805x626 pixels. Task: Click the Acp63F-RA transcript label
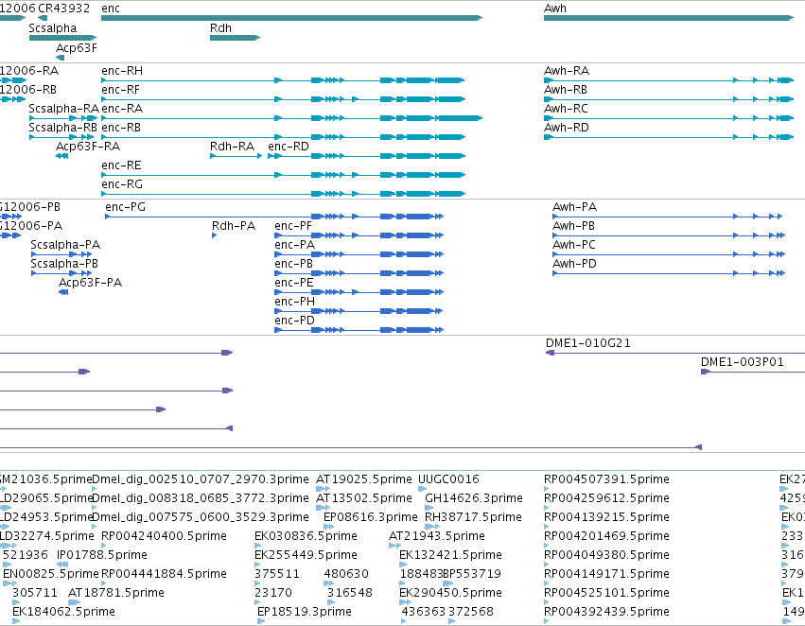click(x=88, y=147)
